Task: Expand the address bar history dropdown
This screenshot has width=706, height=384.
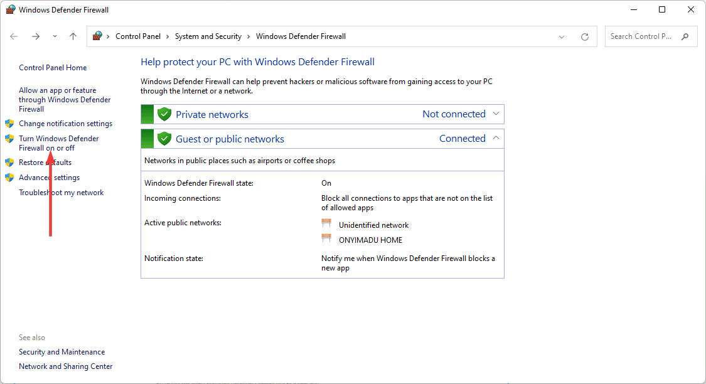Action: click(562, 37)
